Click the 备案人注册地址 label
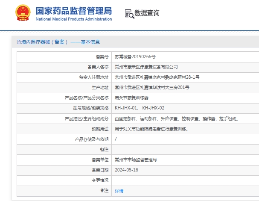The height and width of the screenshot is (201, 259). (x=94, y=77)
